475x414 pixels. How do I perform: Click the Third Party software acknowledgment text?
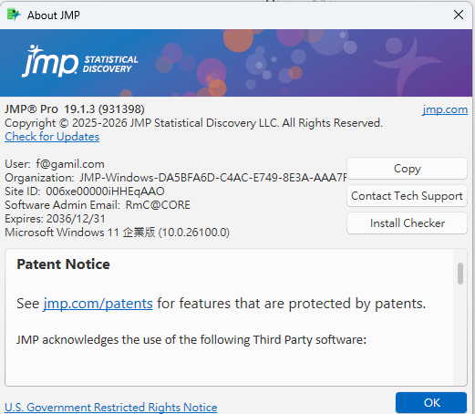click(x=191, y=339)
